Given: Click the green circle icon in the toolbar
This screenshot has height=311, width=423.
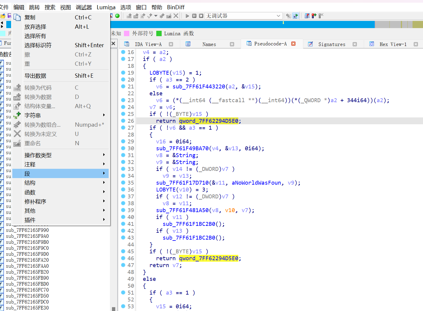Looking at the screenshot, I should click(117, 16).
